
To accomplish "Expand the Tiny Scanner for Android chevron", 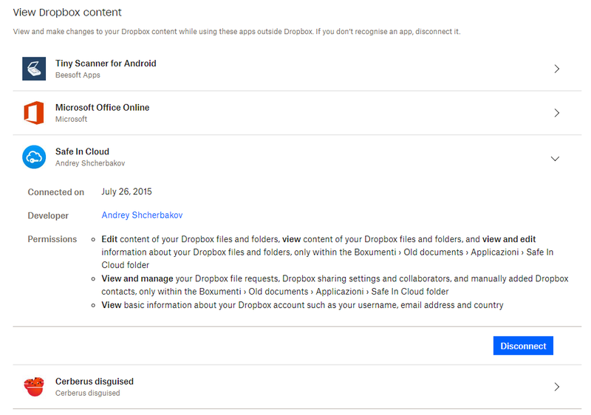I will (556, 69).
